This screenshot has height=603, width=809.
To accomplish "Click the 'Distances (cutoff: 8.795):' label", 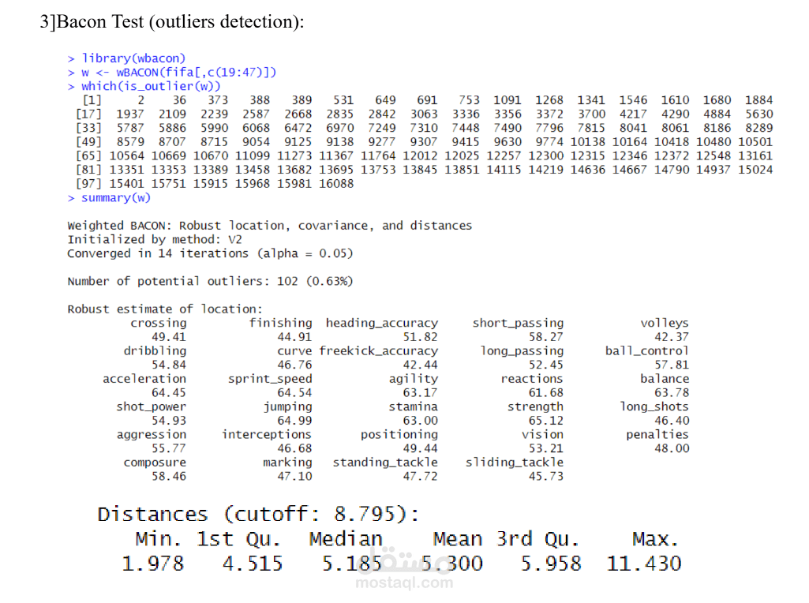I will click(x=257, y=514).
